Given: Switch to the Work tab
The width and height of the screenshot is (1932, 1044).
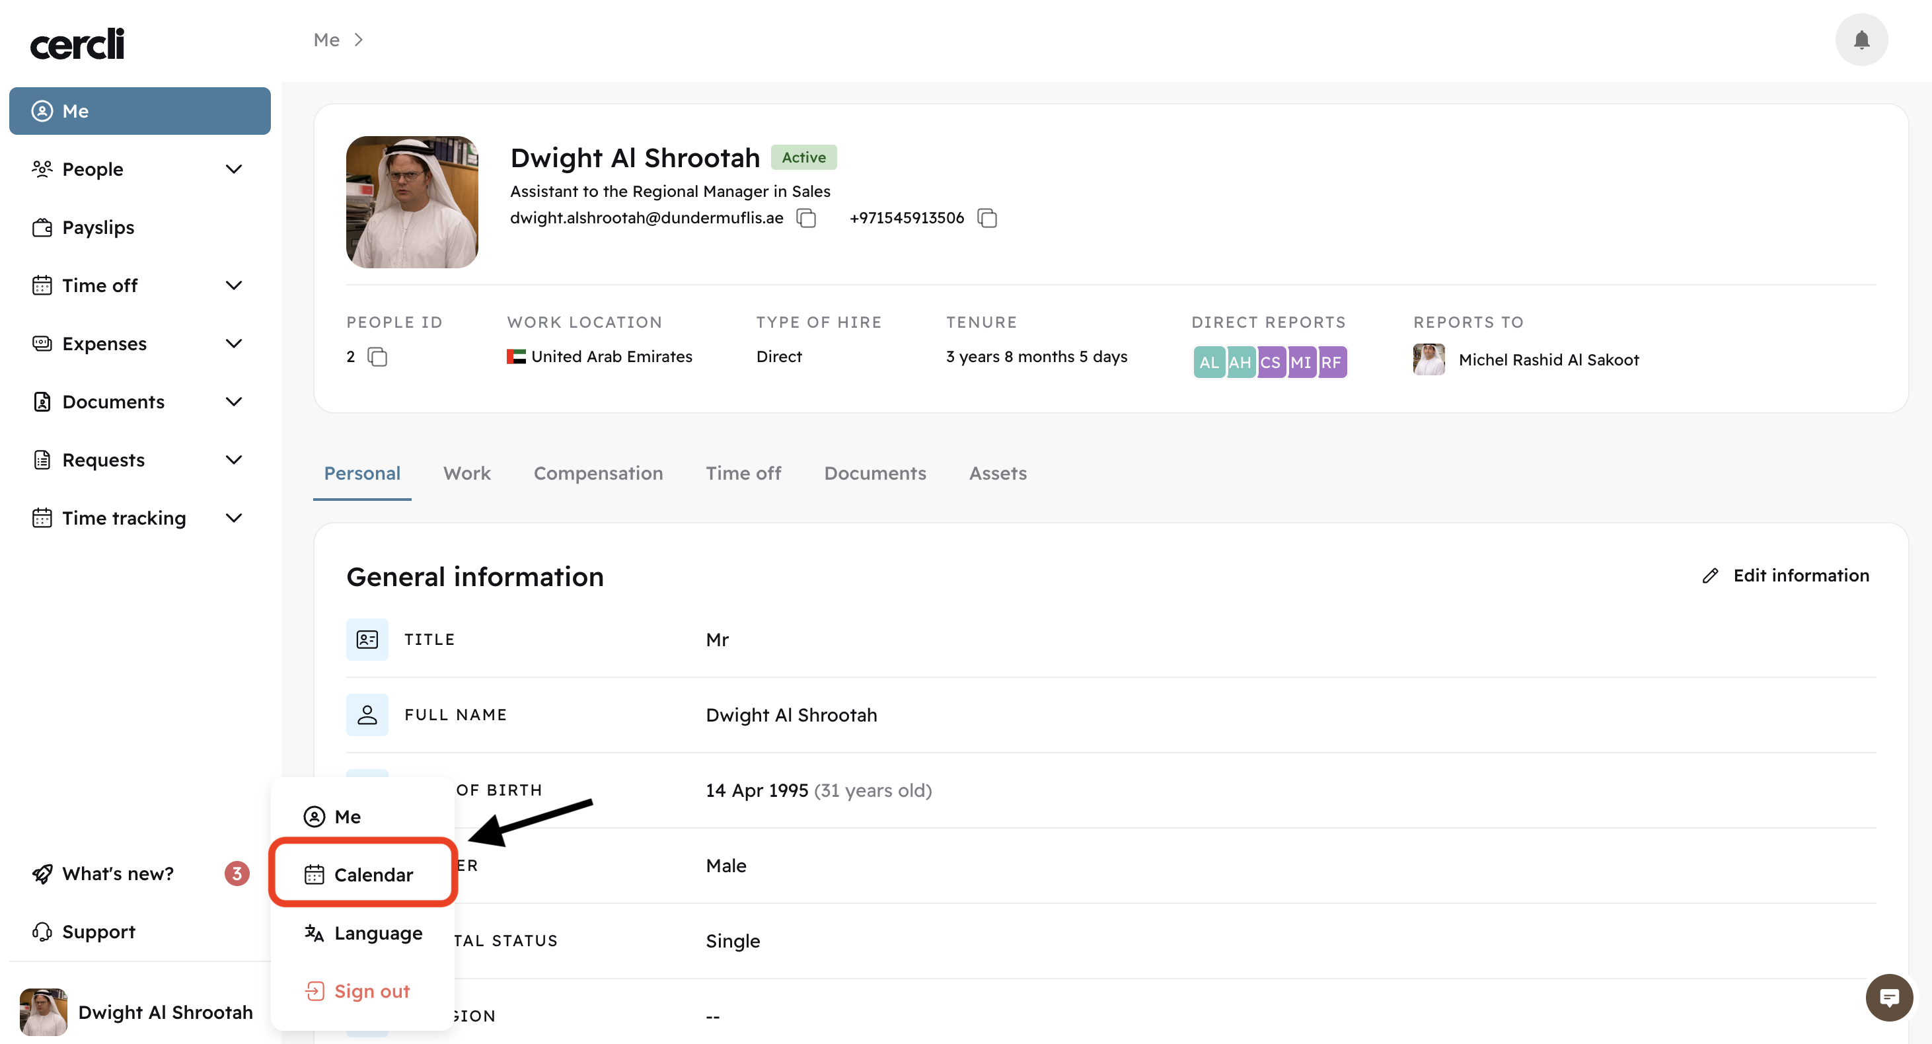Looking at the screenshot, I should 466,473.
